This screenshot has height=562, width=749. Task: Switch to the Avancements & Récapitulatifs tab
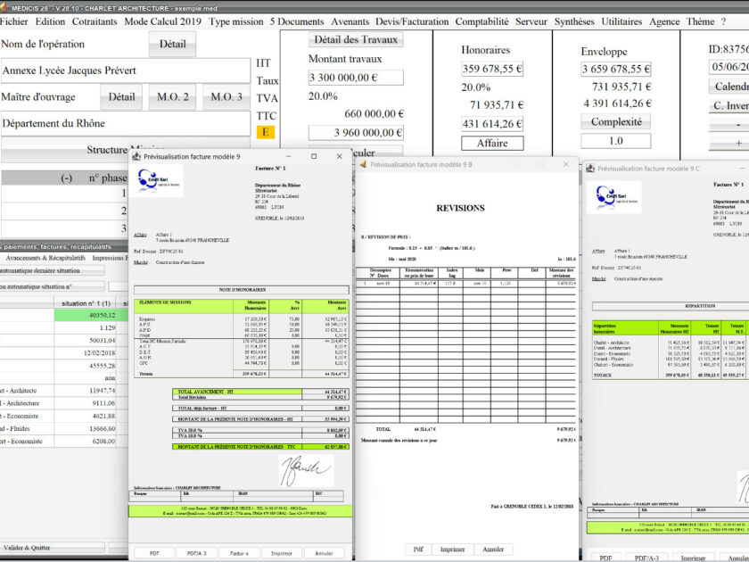tap(45, 258)
